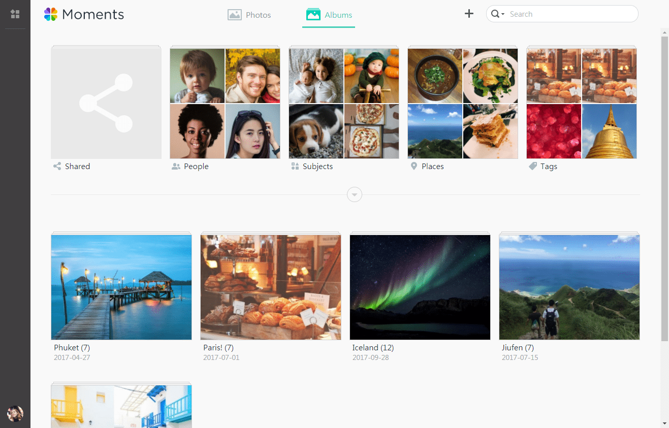Click the Paris! (7) album title
This screenshot has height=428, width=669.
coord(218,348)
